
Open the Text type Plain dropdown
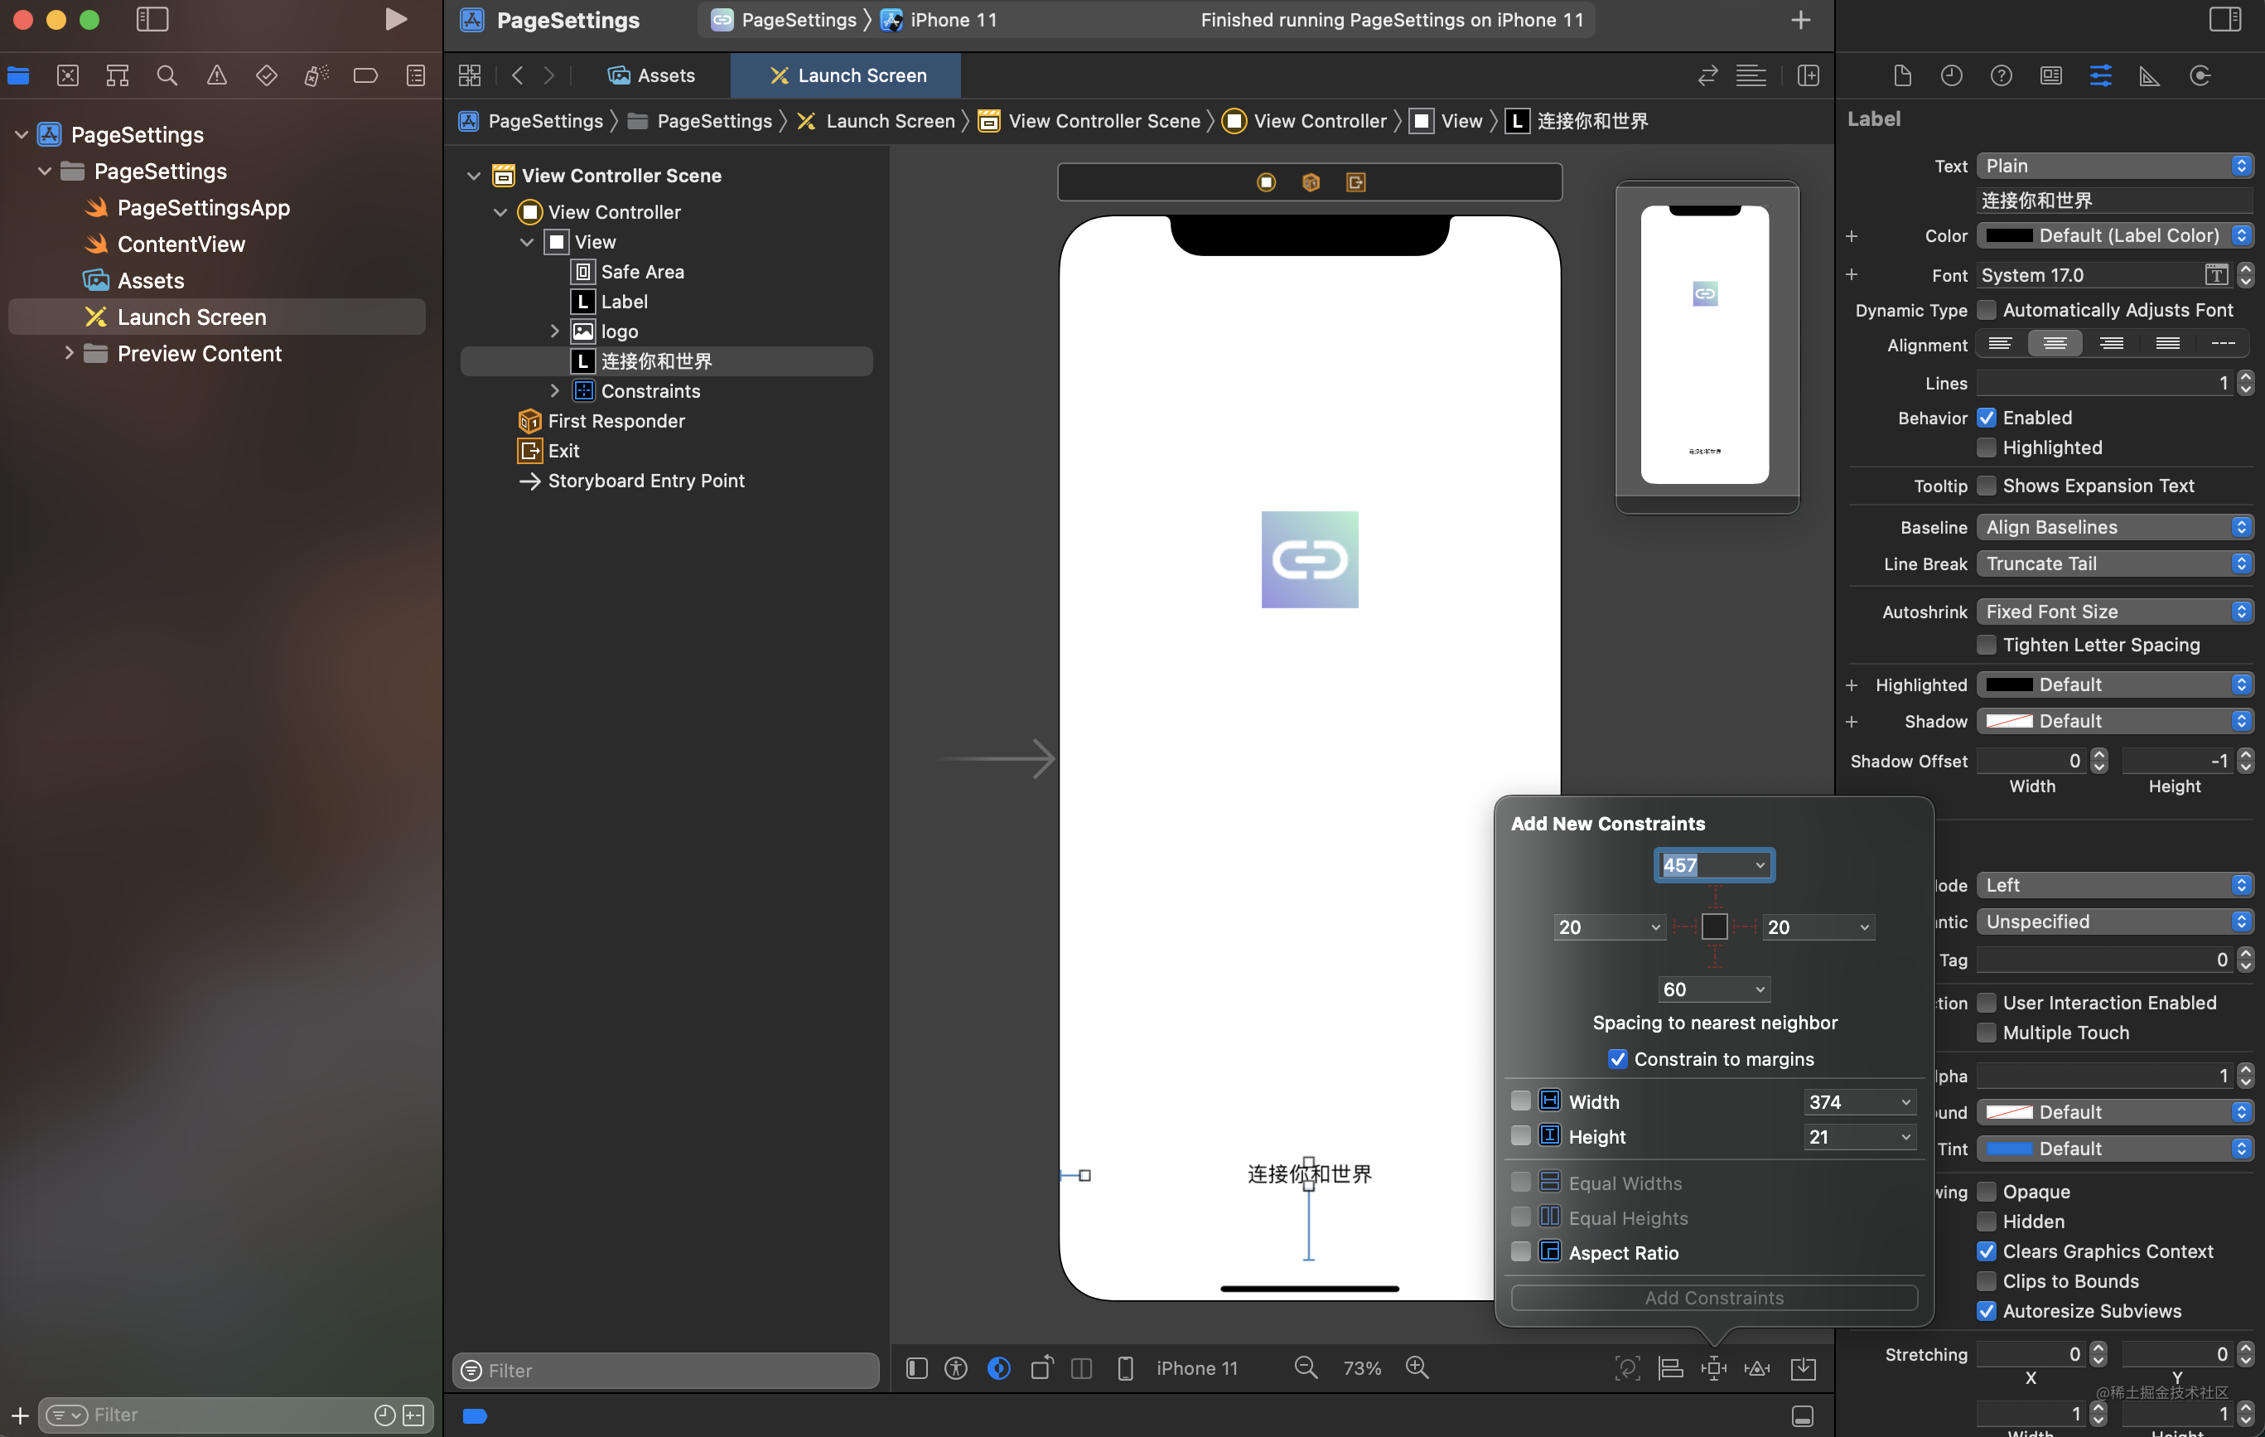pyautogui.click(x=2114, y=166)
